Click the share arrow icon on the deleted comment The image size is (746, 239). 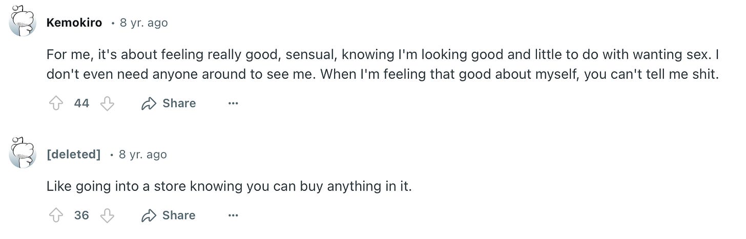[149, 216]
